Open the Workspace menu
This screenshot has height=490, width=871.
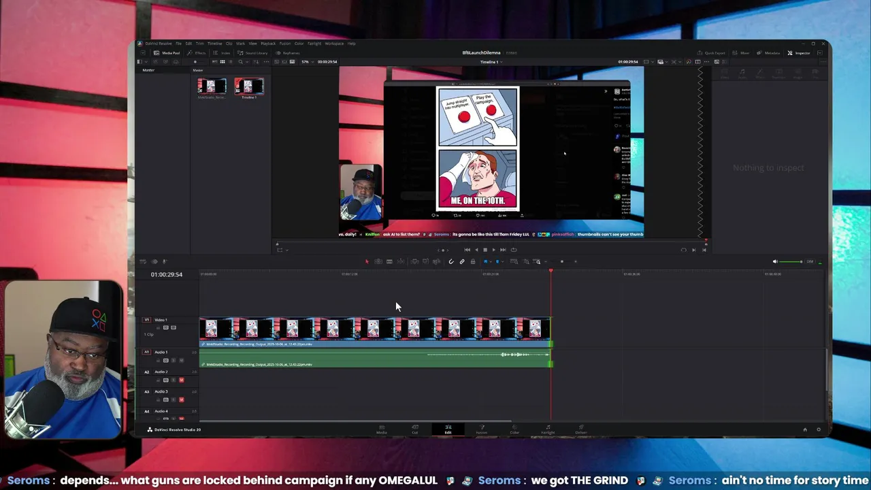point(334,44)
